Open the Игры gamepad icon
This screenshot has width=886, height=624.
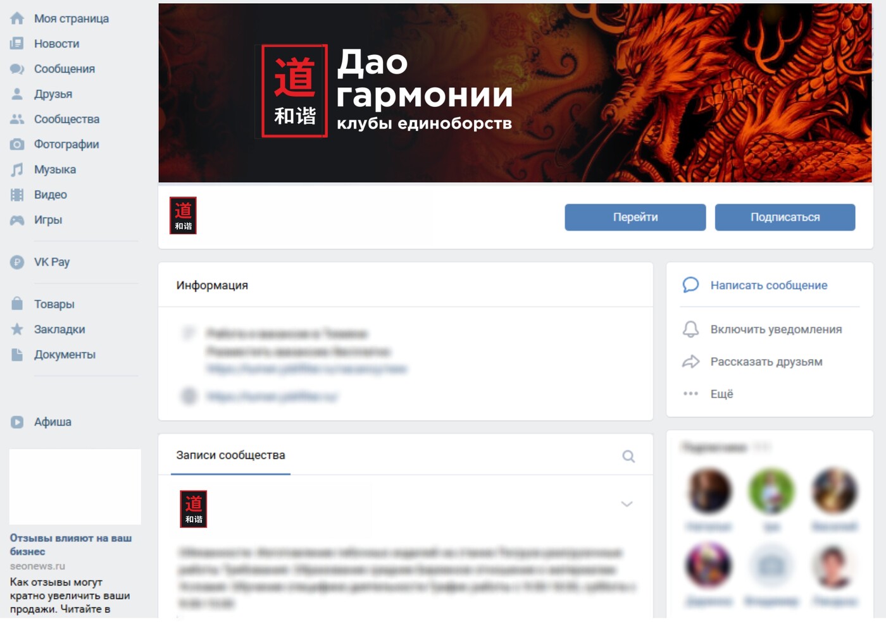point(17,220)
